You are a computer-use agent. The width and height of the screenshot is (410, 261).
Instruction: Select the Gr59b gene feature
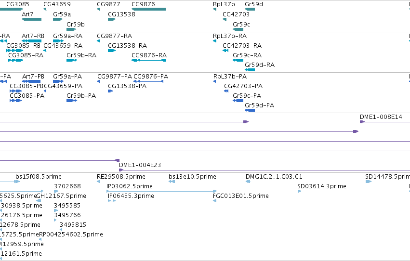[x=71, y=29]
